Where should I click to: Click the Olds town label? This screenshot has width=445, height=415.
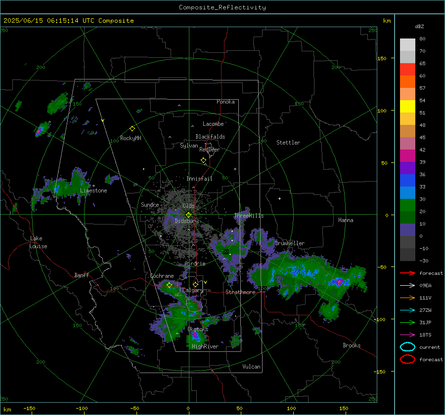[x=188, y=206]
